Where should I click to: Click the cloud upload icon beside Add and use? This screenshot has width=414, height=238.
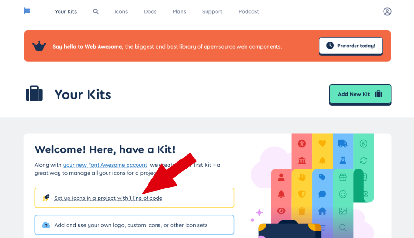click(46, 225)
